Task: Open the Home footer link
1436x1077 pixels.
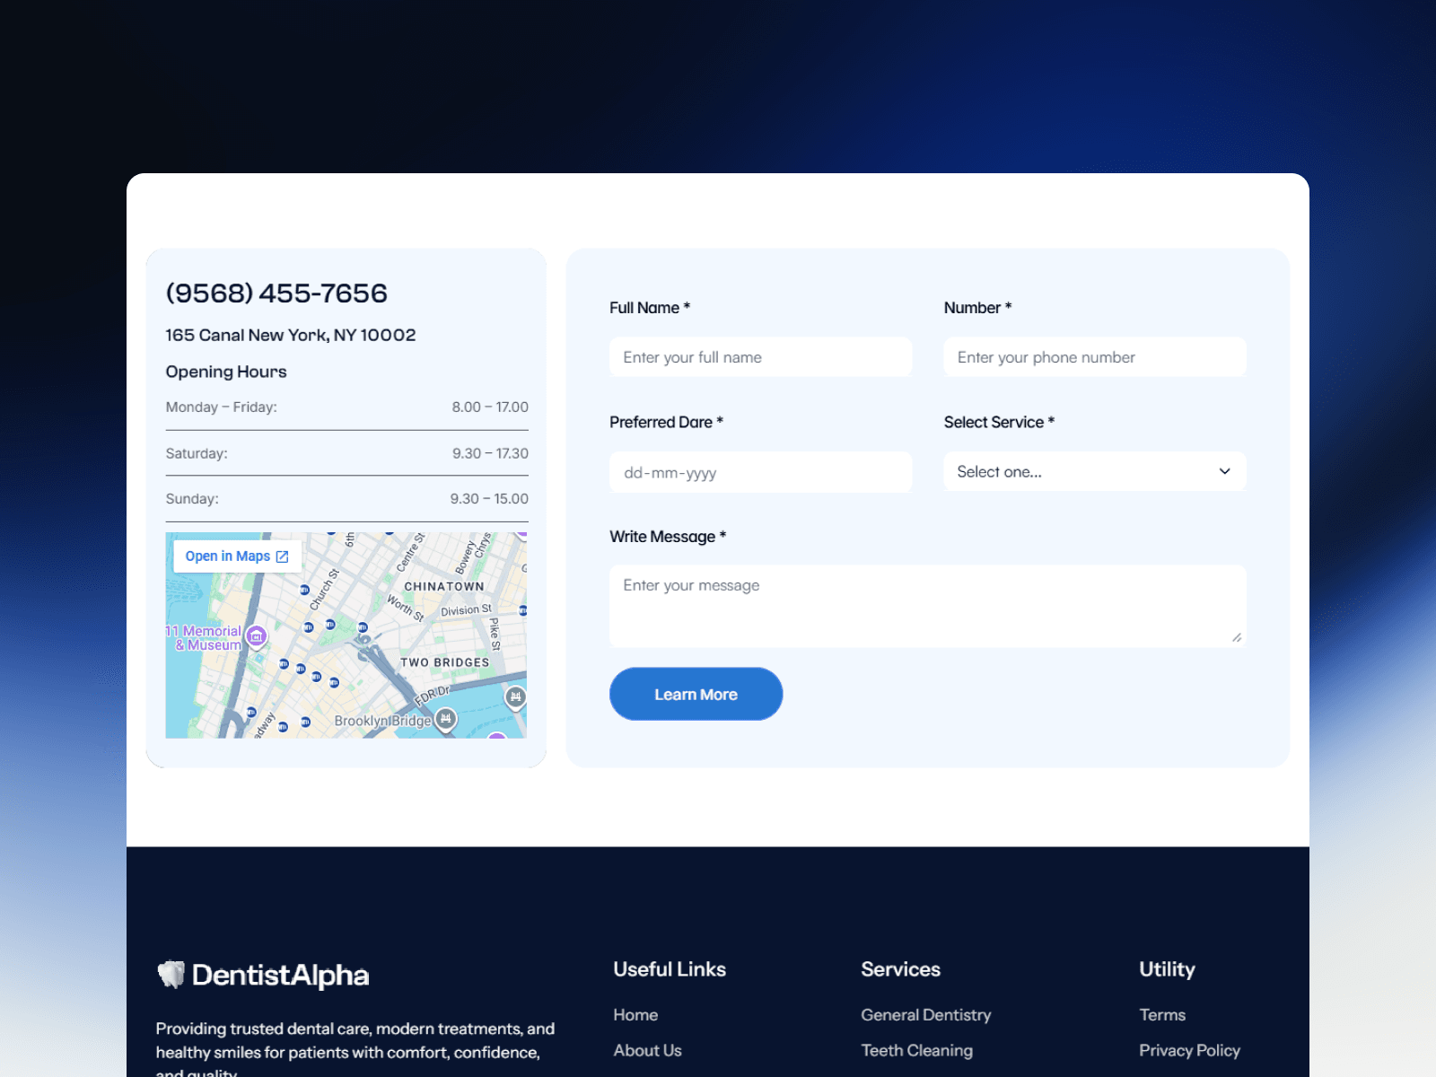Action: tap(635, 1015)
